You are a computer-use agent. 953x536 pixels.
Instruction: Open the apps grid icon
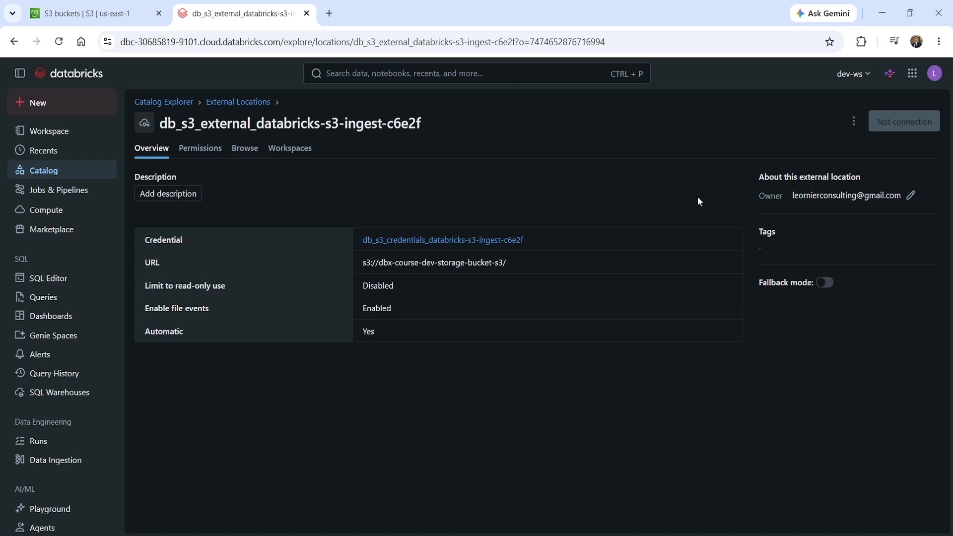[x=912, y=73]
